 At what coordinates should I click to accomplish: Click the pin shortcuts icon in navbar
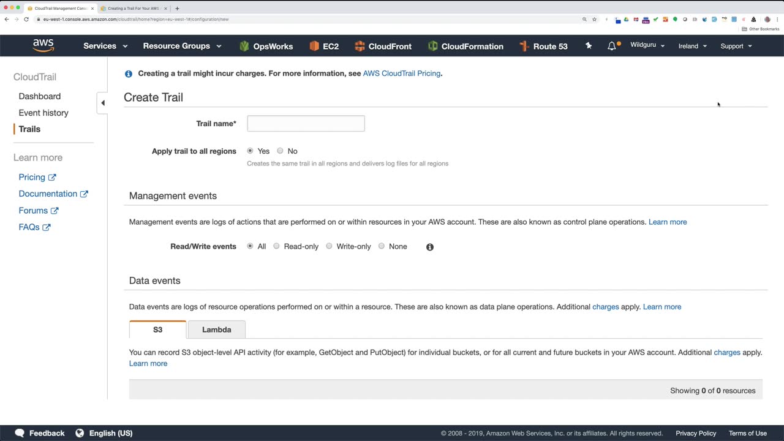[589, 46]
